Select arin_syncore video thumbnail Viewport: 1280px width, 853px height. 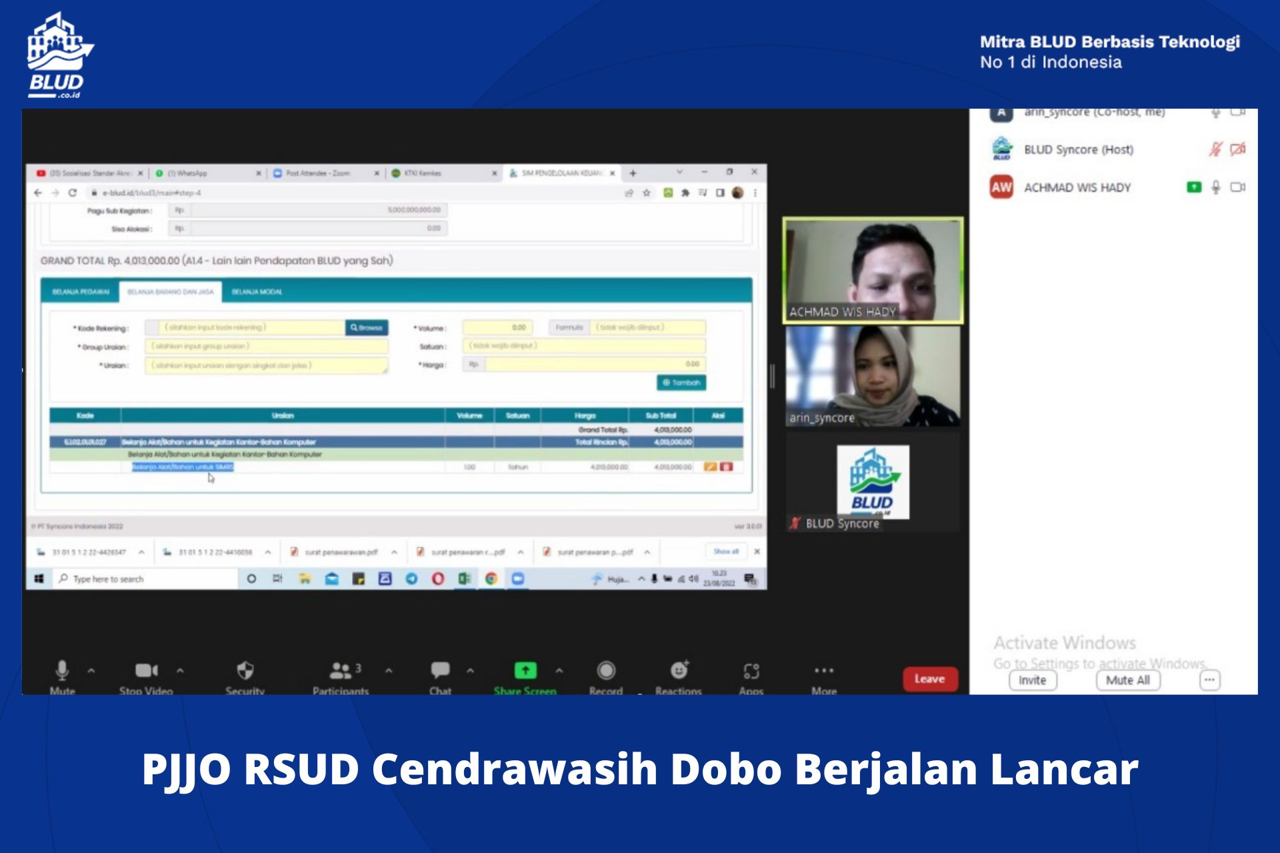(873, 376)
